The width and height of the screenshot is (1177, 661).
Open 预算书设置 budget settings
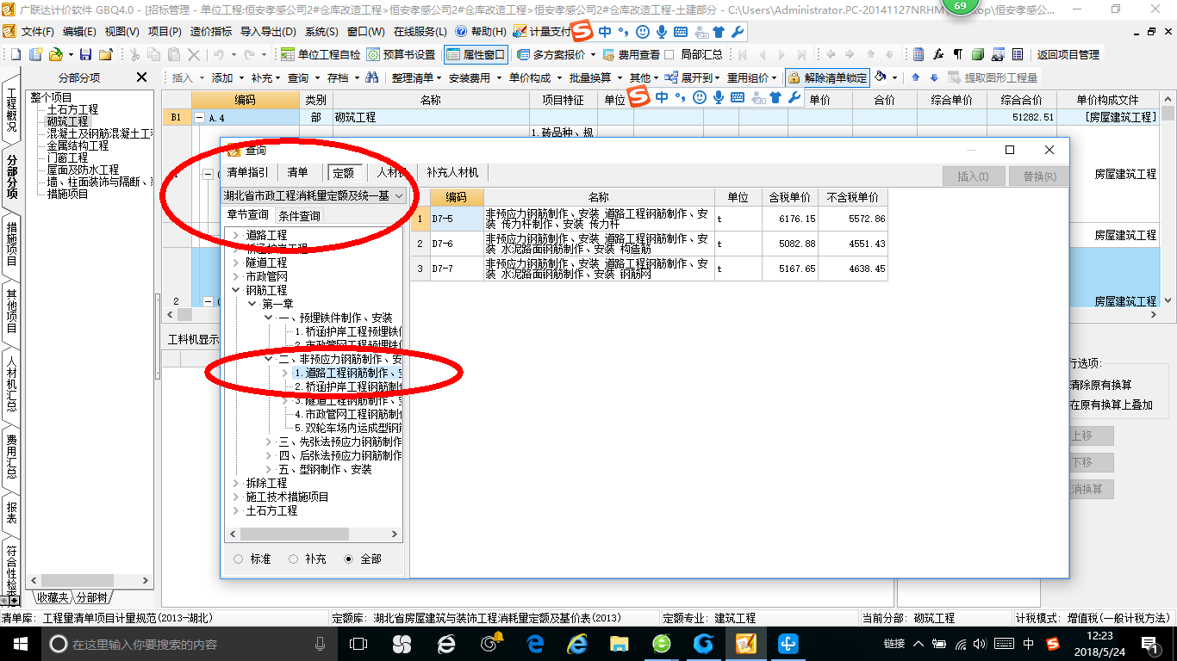[x=400, y=54]
